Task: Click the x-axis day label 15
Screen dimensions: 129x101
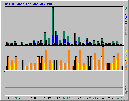Action: point(60,98)
